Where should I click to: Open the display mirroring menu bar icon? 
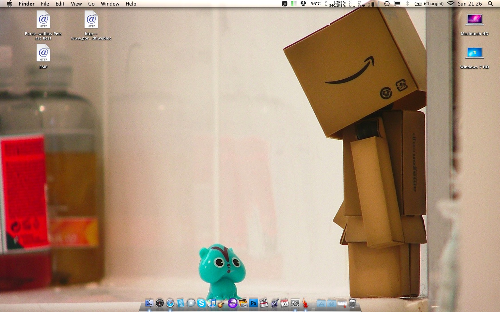397,3
